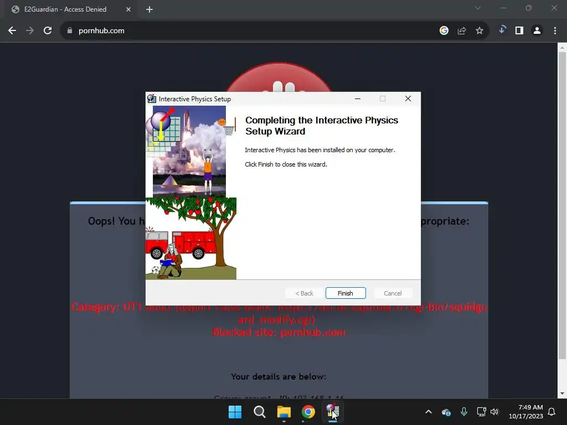Close the Interactive Physics Setup dialog

click(x=408, y=99)
